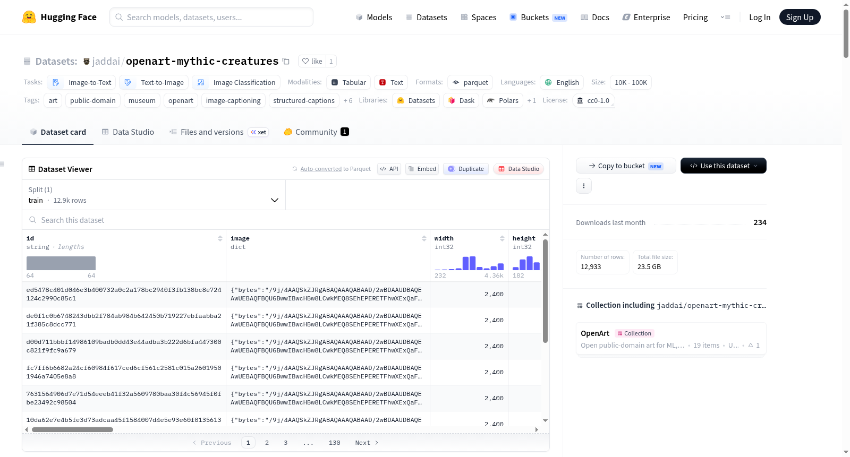Open the Models menu item

374,17
